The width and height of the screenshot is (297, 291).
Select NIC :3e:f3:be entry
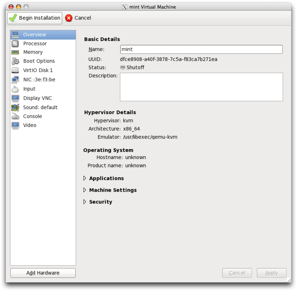pos(43,80)
